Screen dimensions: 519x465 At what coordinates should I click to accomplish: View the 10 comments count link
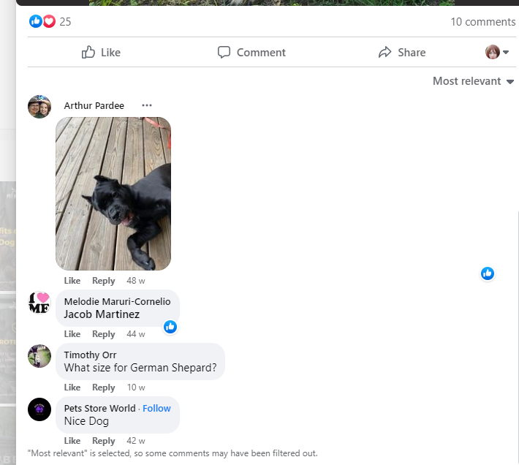click(x=482, y=22)
